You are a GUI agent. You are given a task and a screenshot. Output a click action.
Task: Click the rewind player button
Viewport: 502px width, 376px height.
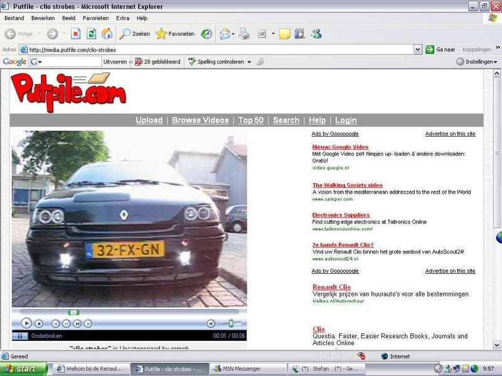tap(67, 324)
